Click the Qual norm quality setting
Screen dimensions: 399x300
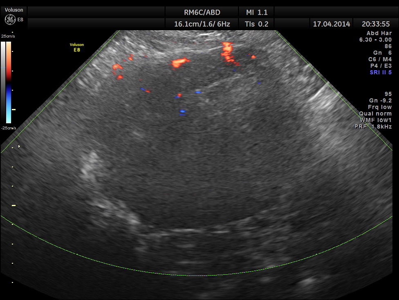point(375,113)
